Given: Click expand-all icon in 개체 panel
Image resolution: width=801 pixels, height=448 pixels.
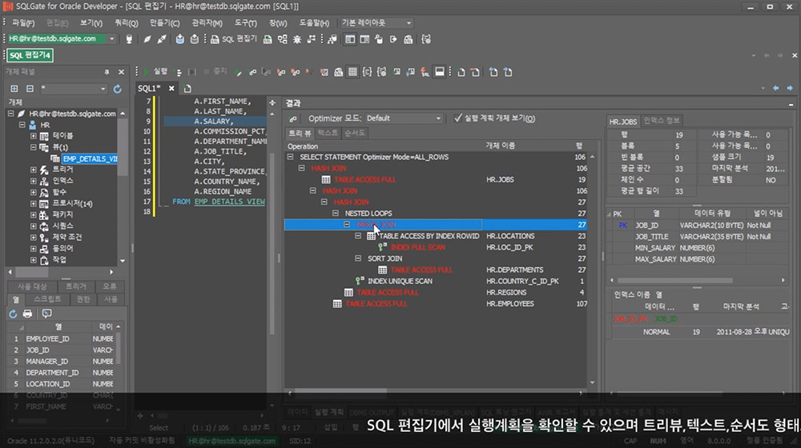Looking at the screenshot, I should (14, 88).
